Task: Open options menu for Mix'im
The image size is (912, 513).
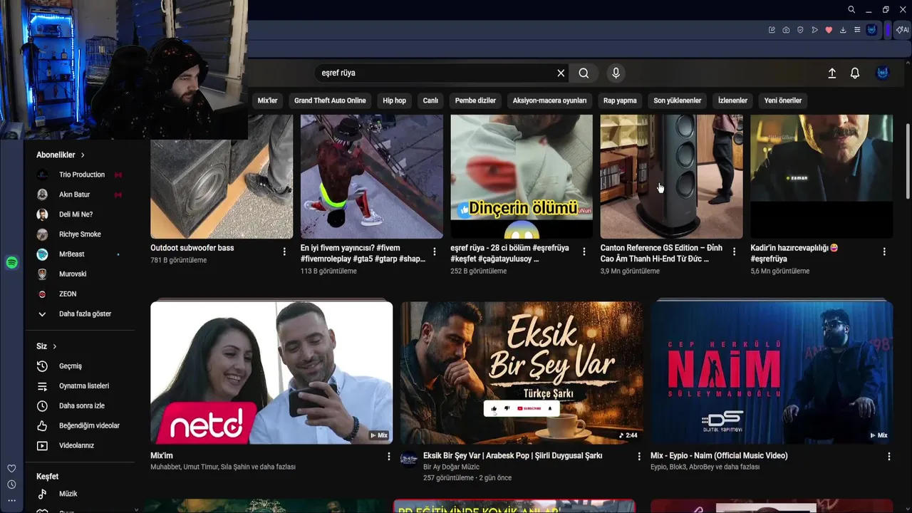Action: [x=389, y=456]
